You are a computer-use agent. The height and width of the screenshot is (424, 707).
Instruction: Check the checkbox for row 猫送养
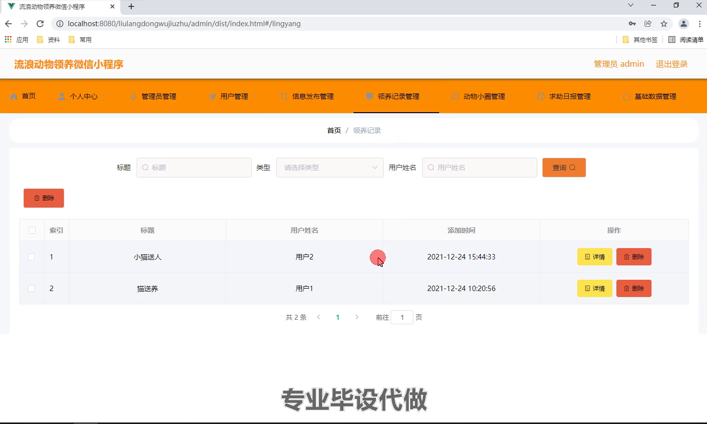(x=31, y=289)
